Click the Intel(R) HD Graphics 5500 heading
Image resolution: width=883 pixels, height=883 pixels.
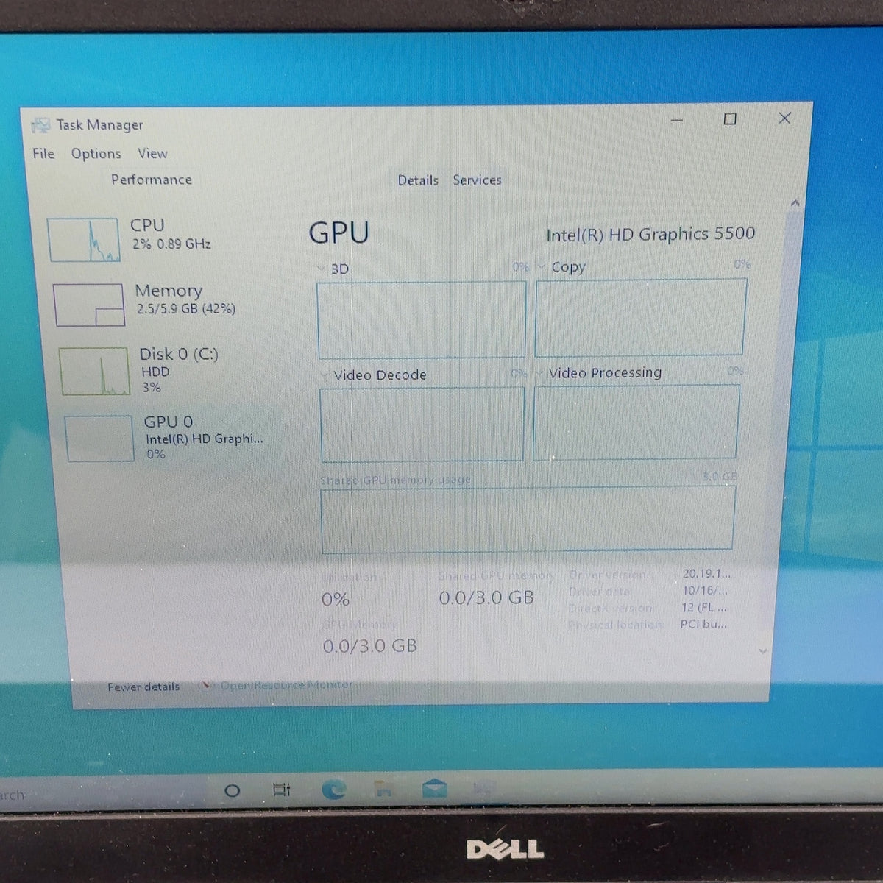(650, 234)
